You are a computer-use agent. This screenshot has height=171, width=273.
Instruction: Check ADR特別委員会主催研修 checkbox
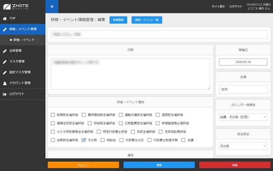point(53,132)
